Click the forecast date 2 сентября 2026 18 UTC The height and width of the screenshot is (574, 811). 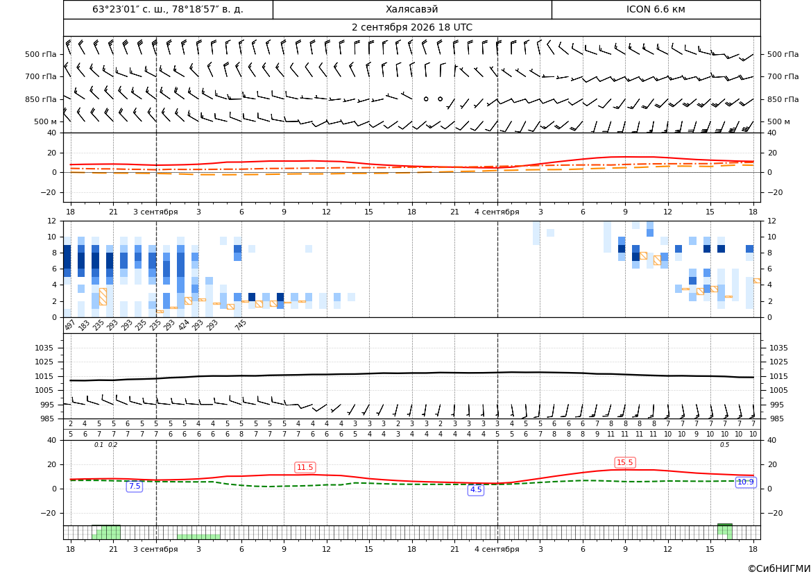(x=411, y=28)
